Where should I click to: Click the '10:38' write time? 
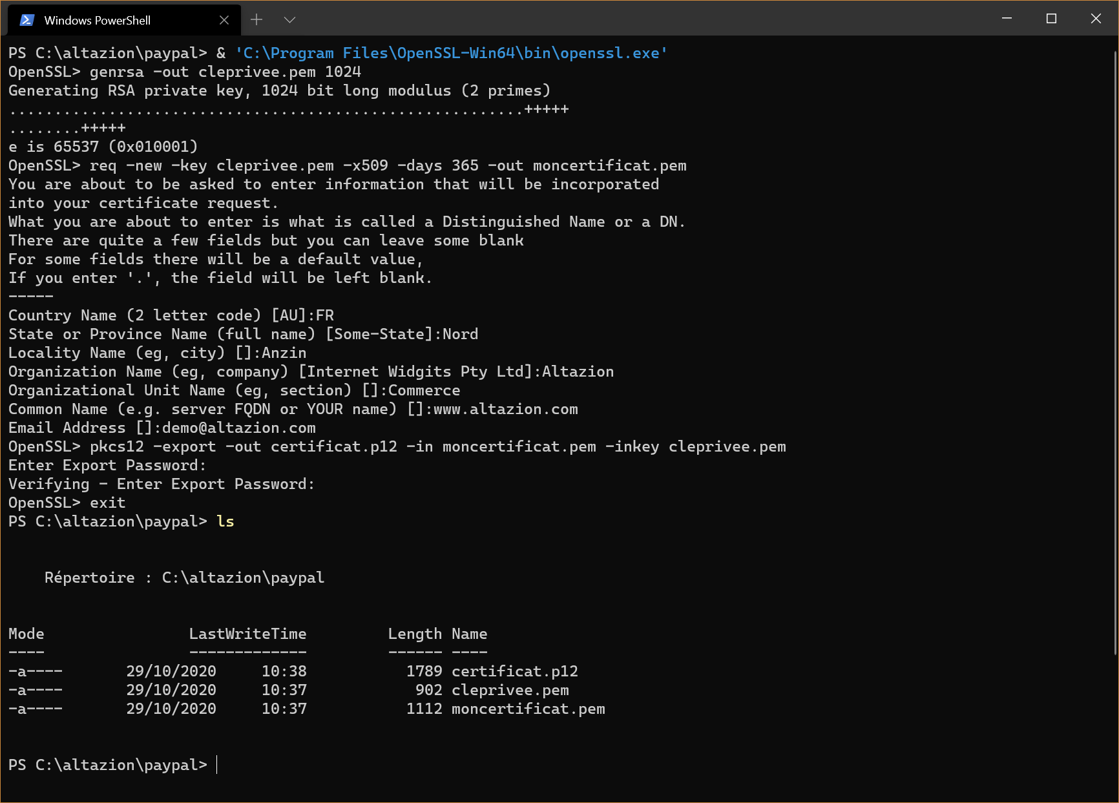284,671
